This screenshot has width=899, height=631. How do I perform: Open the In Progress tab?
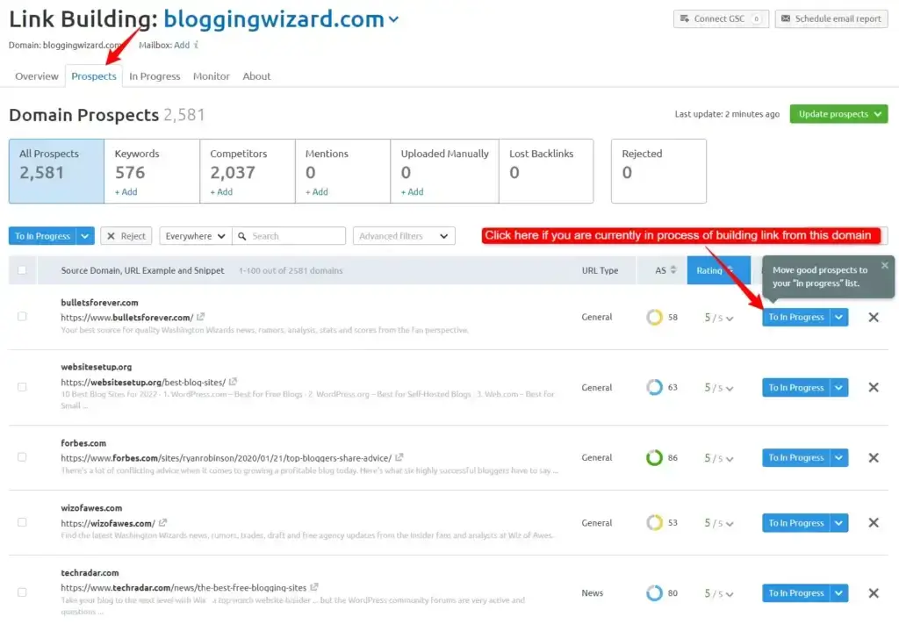pos(155,76)
